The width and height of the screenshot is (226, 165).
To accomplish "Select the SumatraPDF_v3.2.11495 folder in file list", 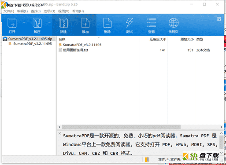I will [82, 45].
